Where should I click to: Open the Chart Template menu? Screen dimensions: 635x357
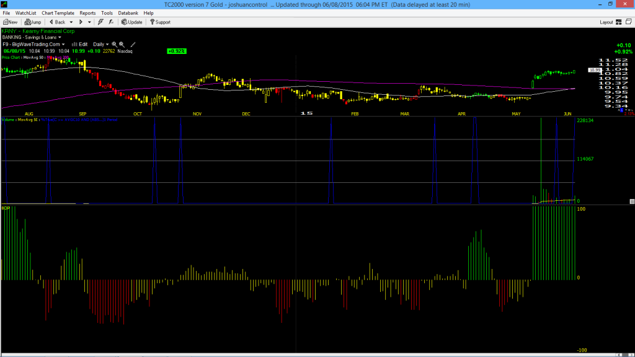(58, 13)
